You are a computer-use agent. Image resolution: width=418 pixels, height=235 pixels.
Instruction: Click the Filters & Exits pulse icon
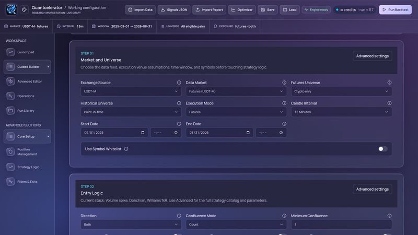(10, 182)
